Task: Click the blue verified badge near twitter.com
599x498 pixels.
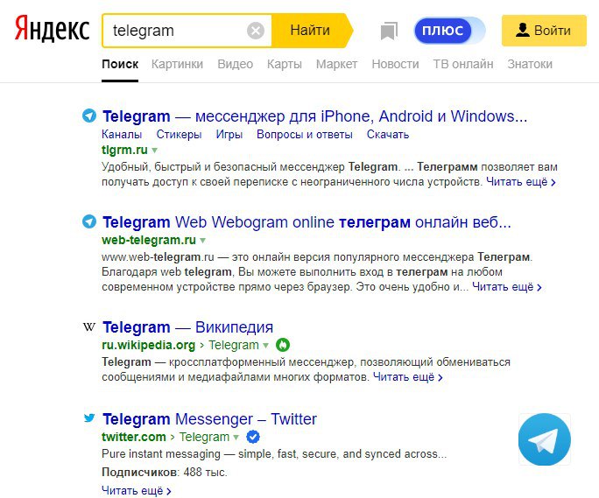Action: pos(253,437)
